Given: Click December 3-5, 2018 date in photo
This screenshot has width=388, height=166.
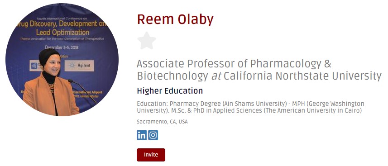Looking at the screenshot, I should 62,47.
